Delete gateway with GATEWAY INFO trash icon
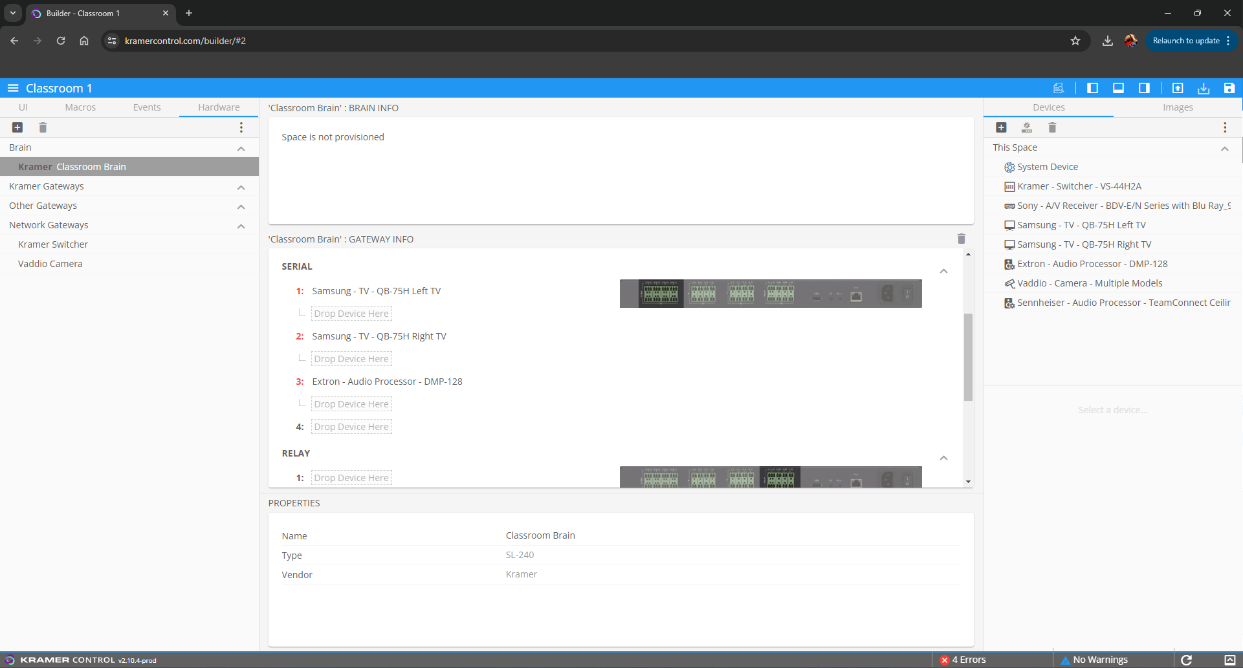This screenshot has height=668, width=1243. click(x=962, y=239)
